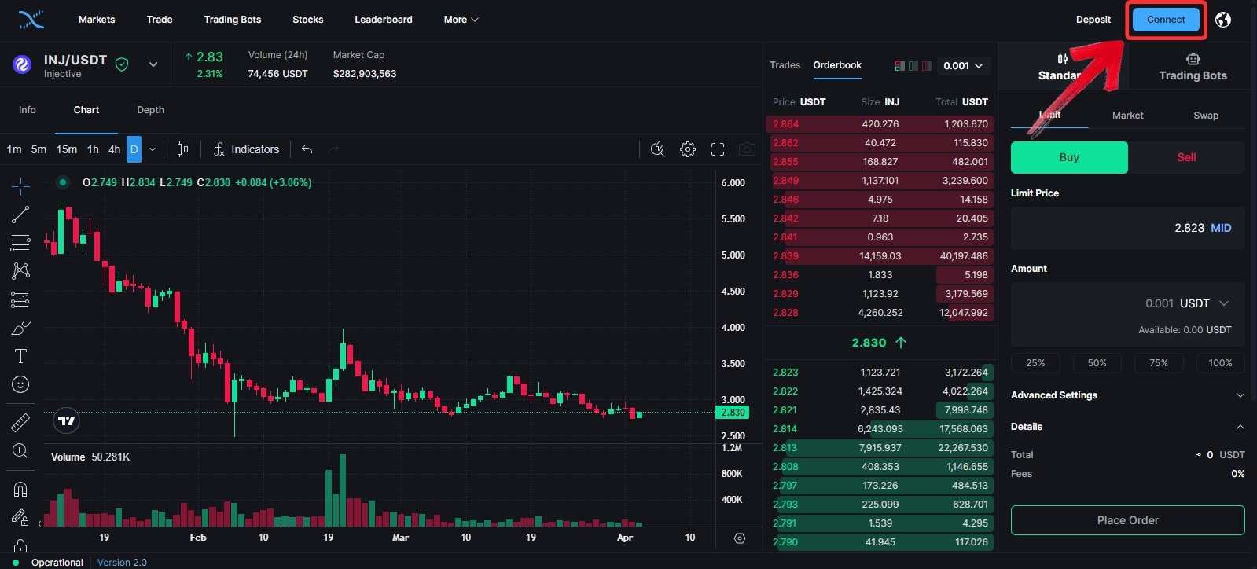This screenshot has height=569, width=1257.
Task: Enter fullscreen chart mode
Action: tap(718, 149)
